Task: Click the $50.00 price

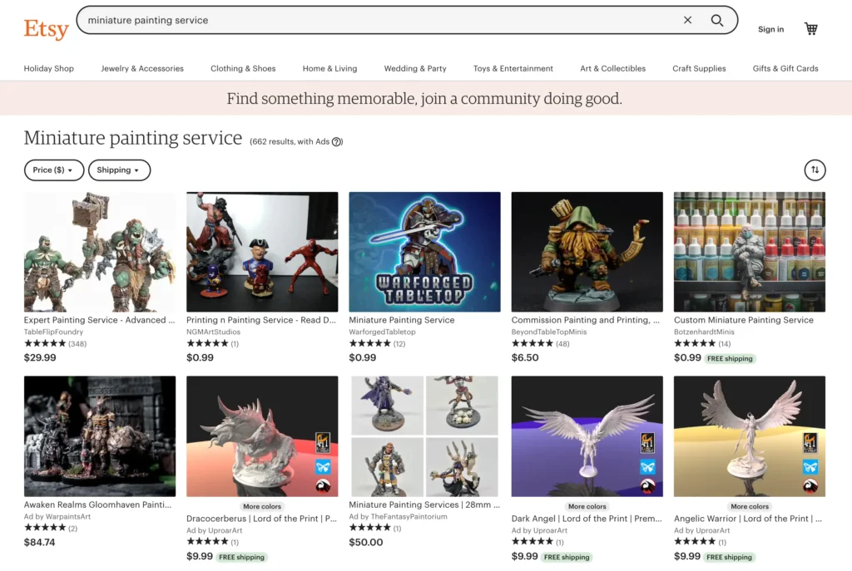Action: tap(366, 542)
